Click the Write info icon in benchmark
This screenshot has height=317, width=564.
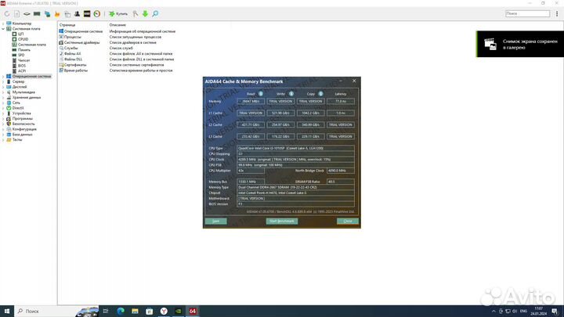pyautogui.click(x=291, y=94)
